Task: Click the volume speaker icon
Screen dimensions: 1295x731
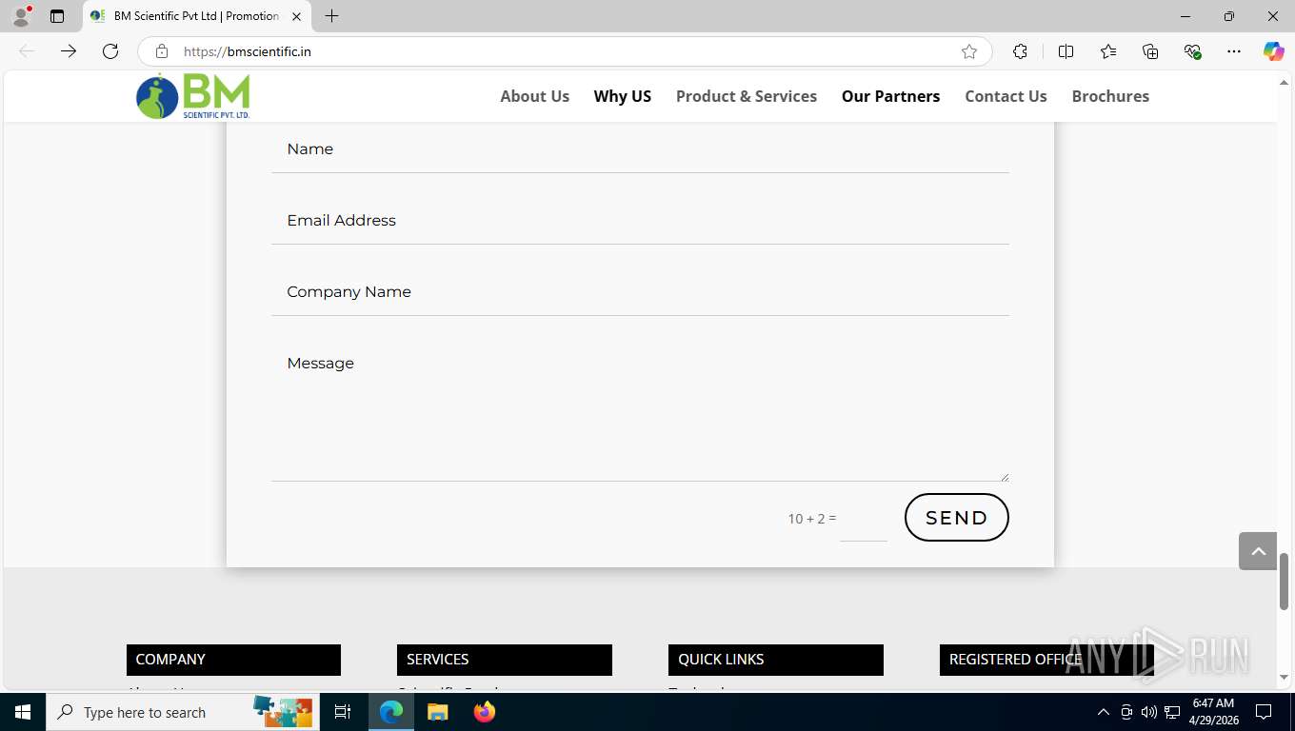Action: [x=1148, y=712]
